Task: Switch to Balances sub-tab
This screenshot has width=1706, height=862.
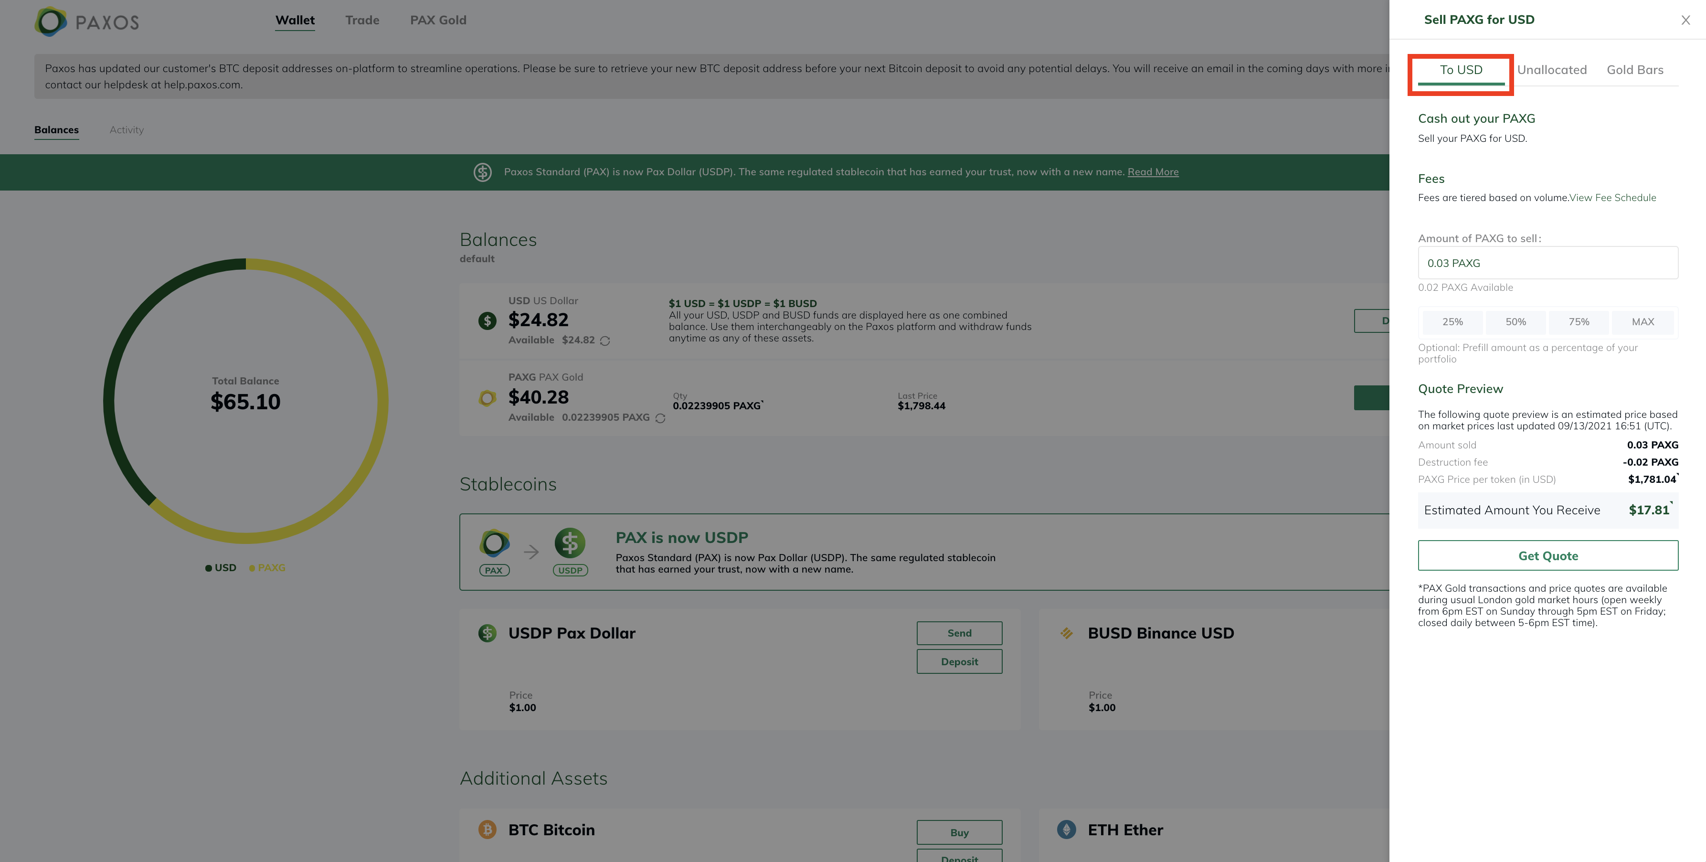Action: 56,130
